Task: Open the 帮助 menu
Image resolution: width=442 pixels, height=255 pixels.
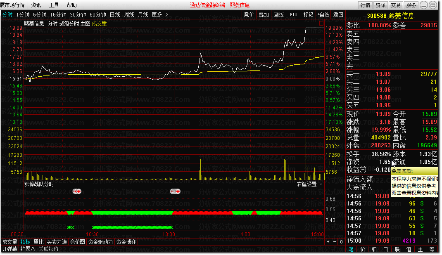Action: (x=71, y=5)
